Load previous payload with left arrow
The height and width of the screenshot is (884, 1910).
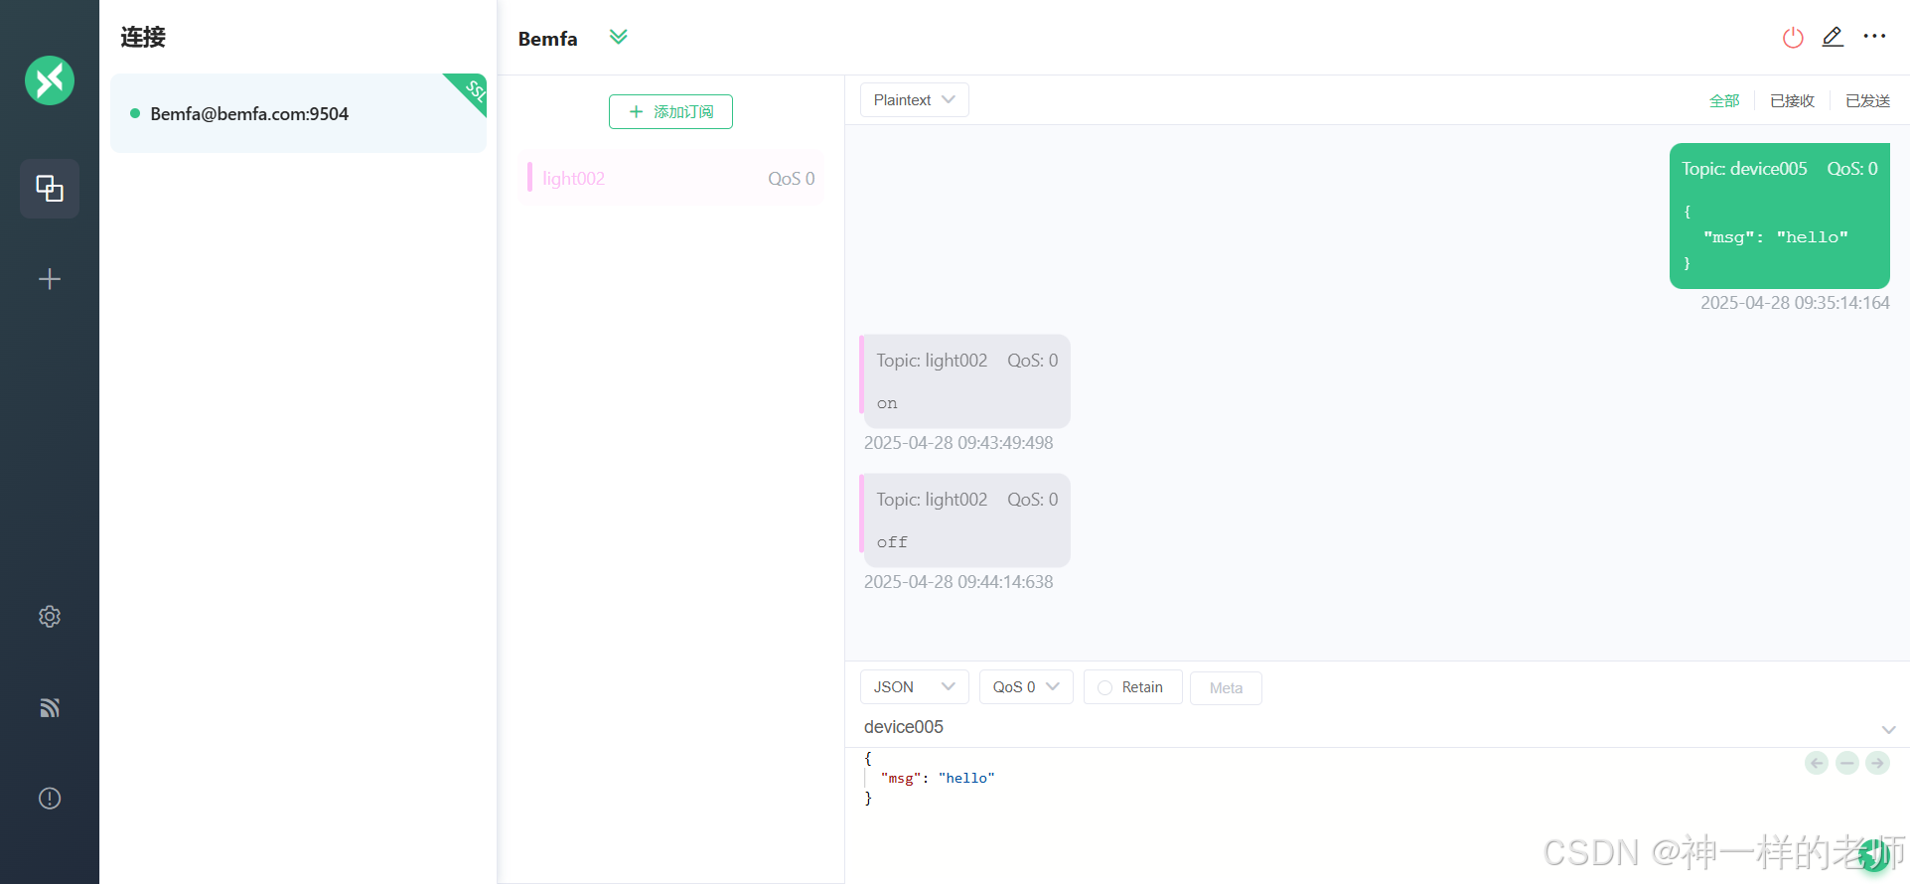click(x=1817, y=763)
